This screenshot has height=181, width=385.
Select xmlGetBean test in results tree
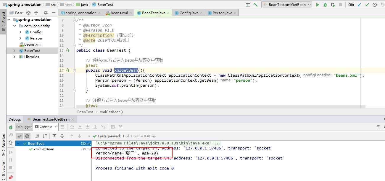(44, 149)
